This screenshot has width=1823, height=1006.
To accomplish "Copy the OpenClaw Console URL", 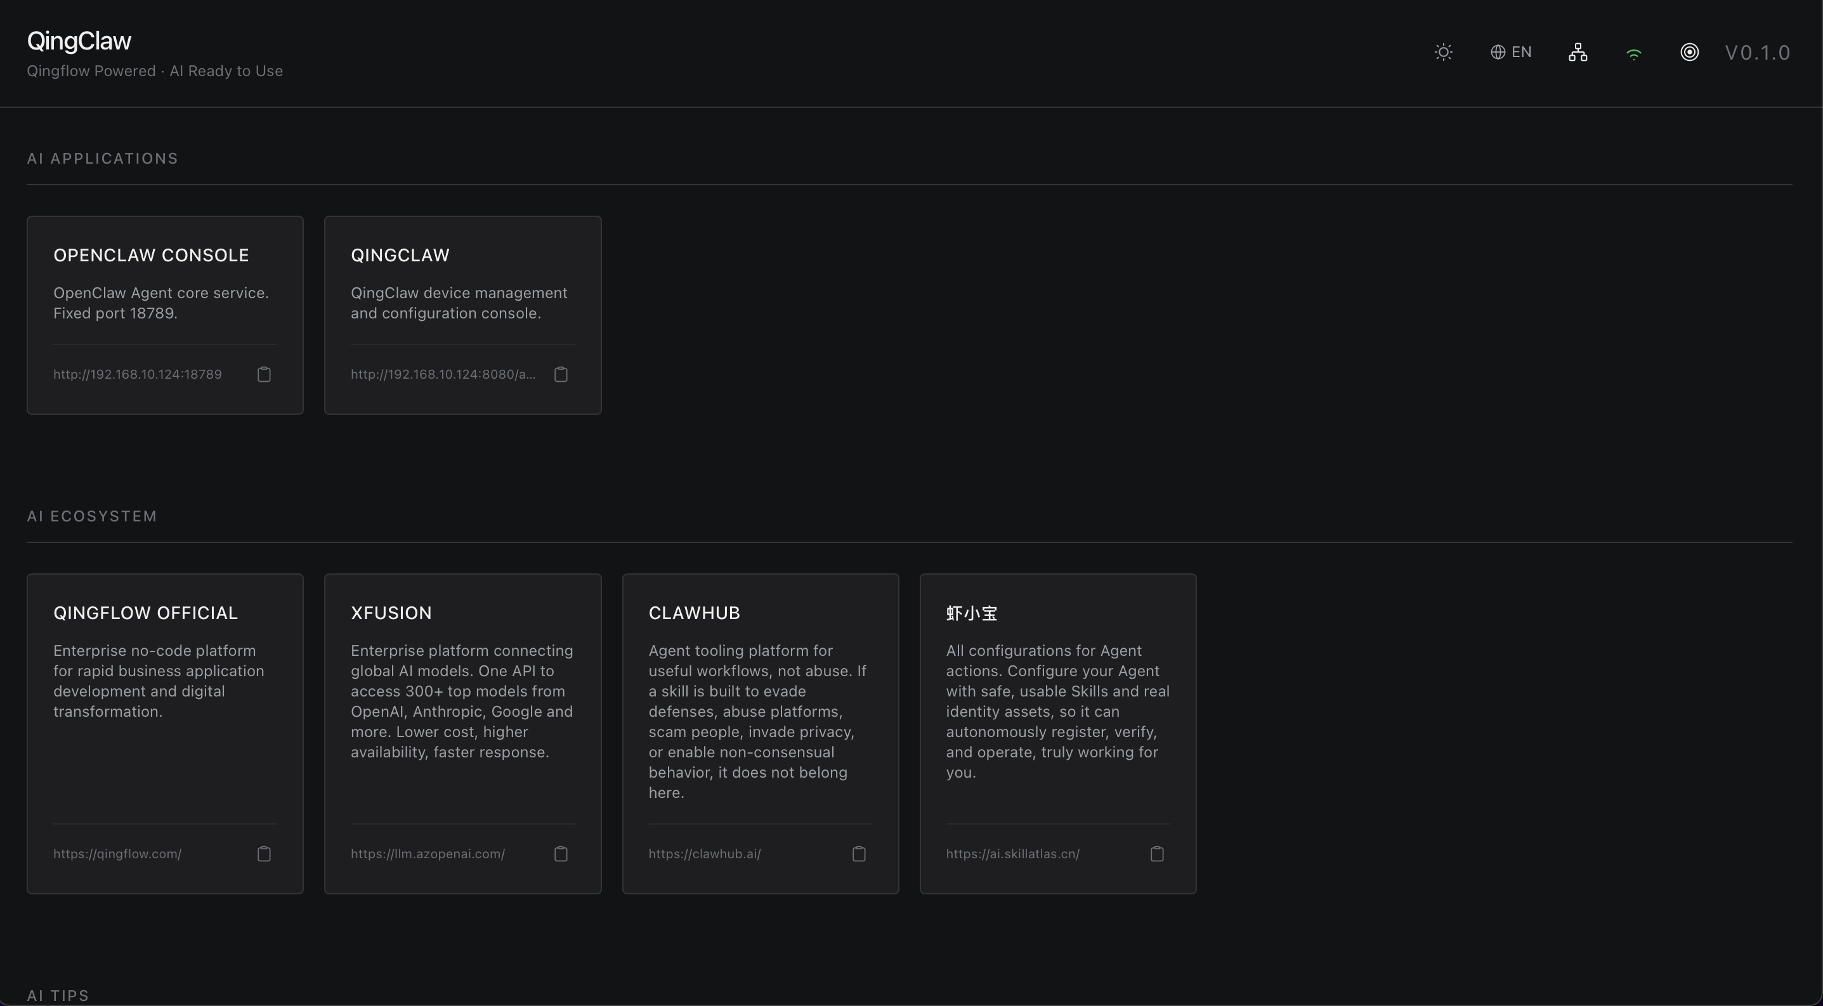I will [264, 374].
